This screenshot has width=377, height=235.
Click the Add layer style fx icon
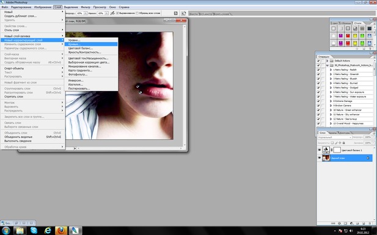pyautogui.click(x=339, y=223)
